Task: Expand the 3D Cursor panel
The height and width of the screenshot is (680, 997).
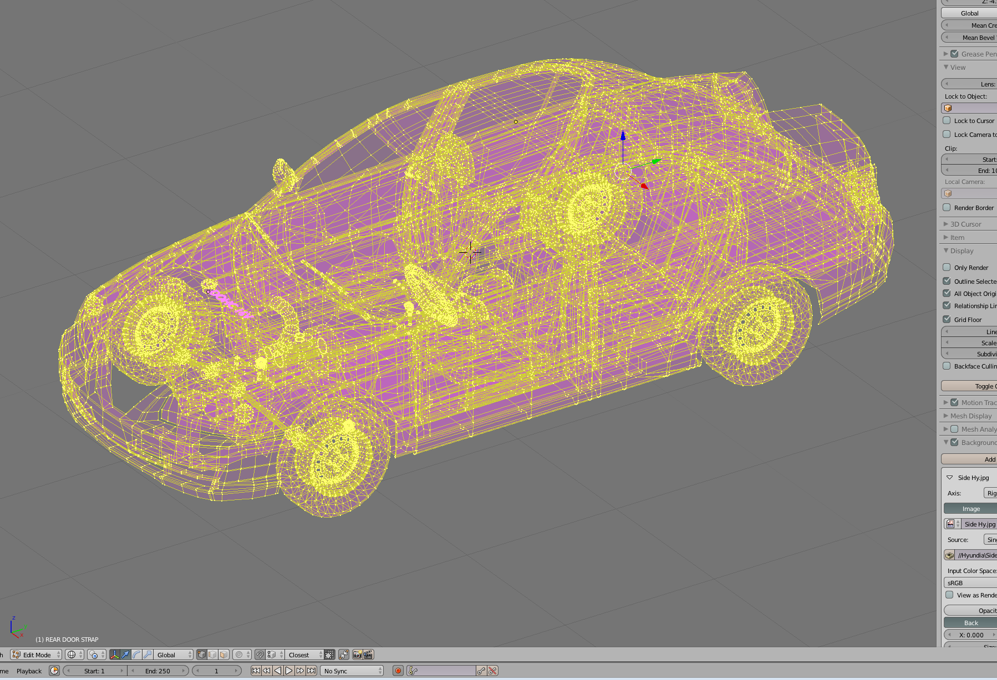Action: tap(946, 224)
